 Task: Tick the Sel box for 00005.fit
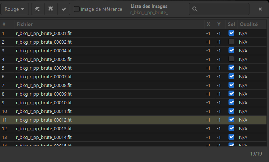[x=231, y=59]
